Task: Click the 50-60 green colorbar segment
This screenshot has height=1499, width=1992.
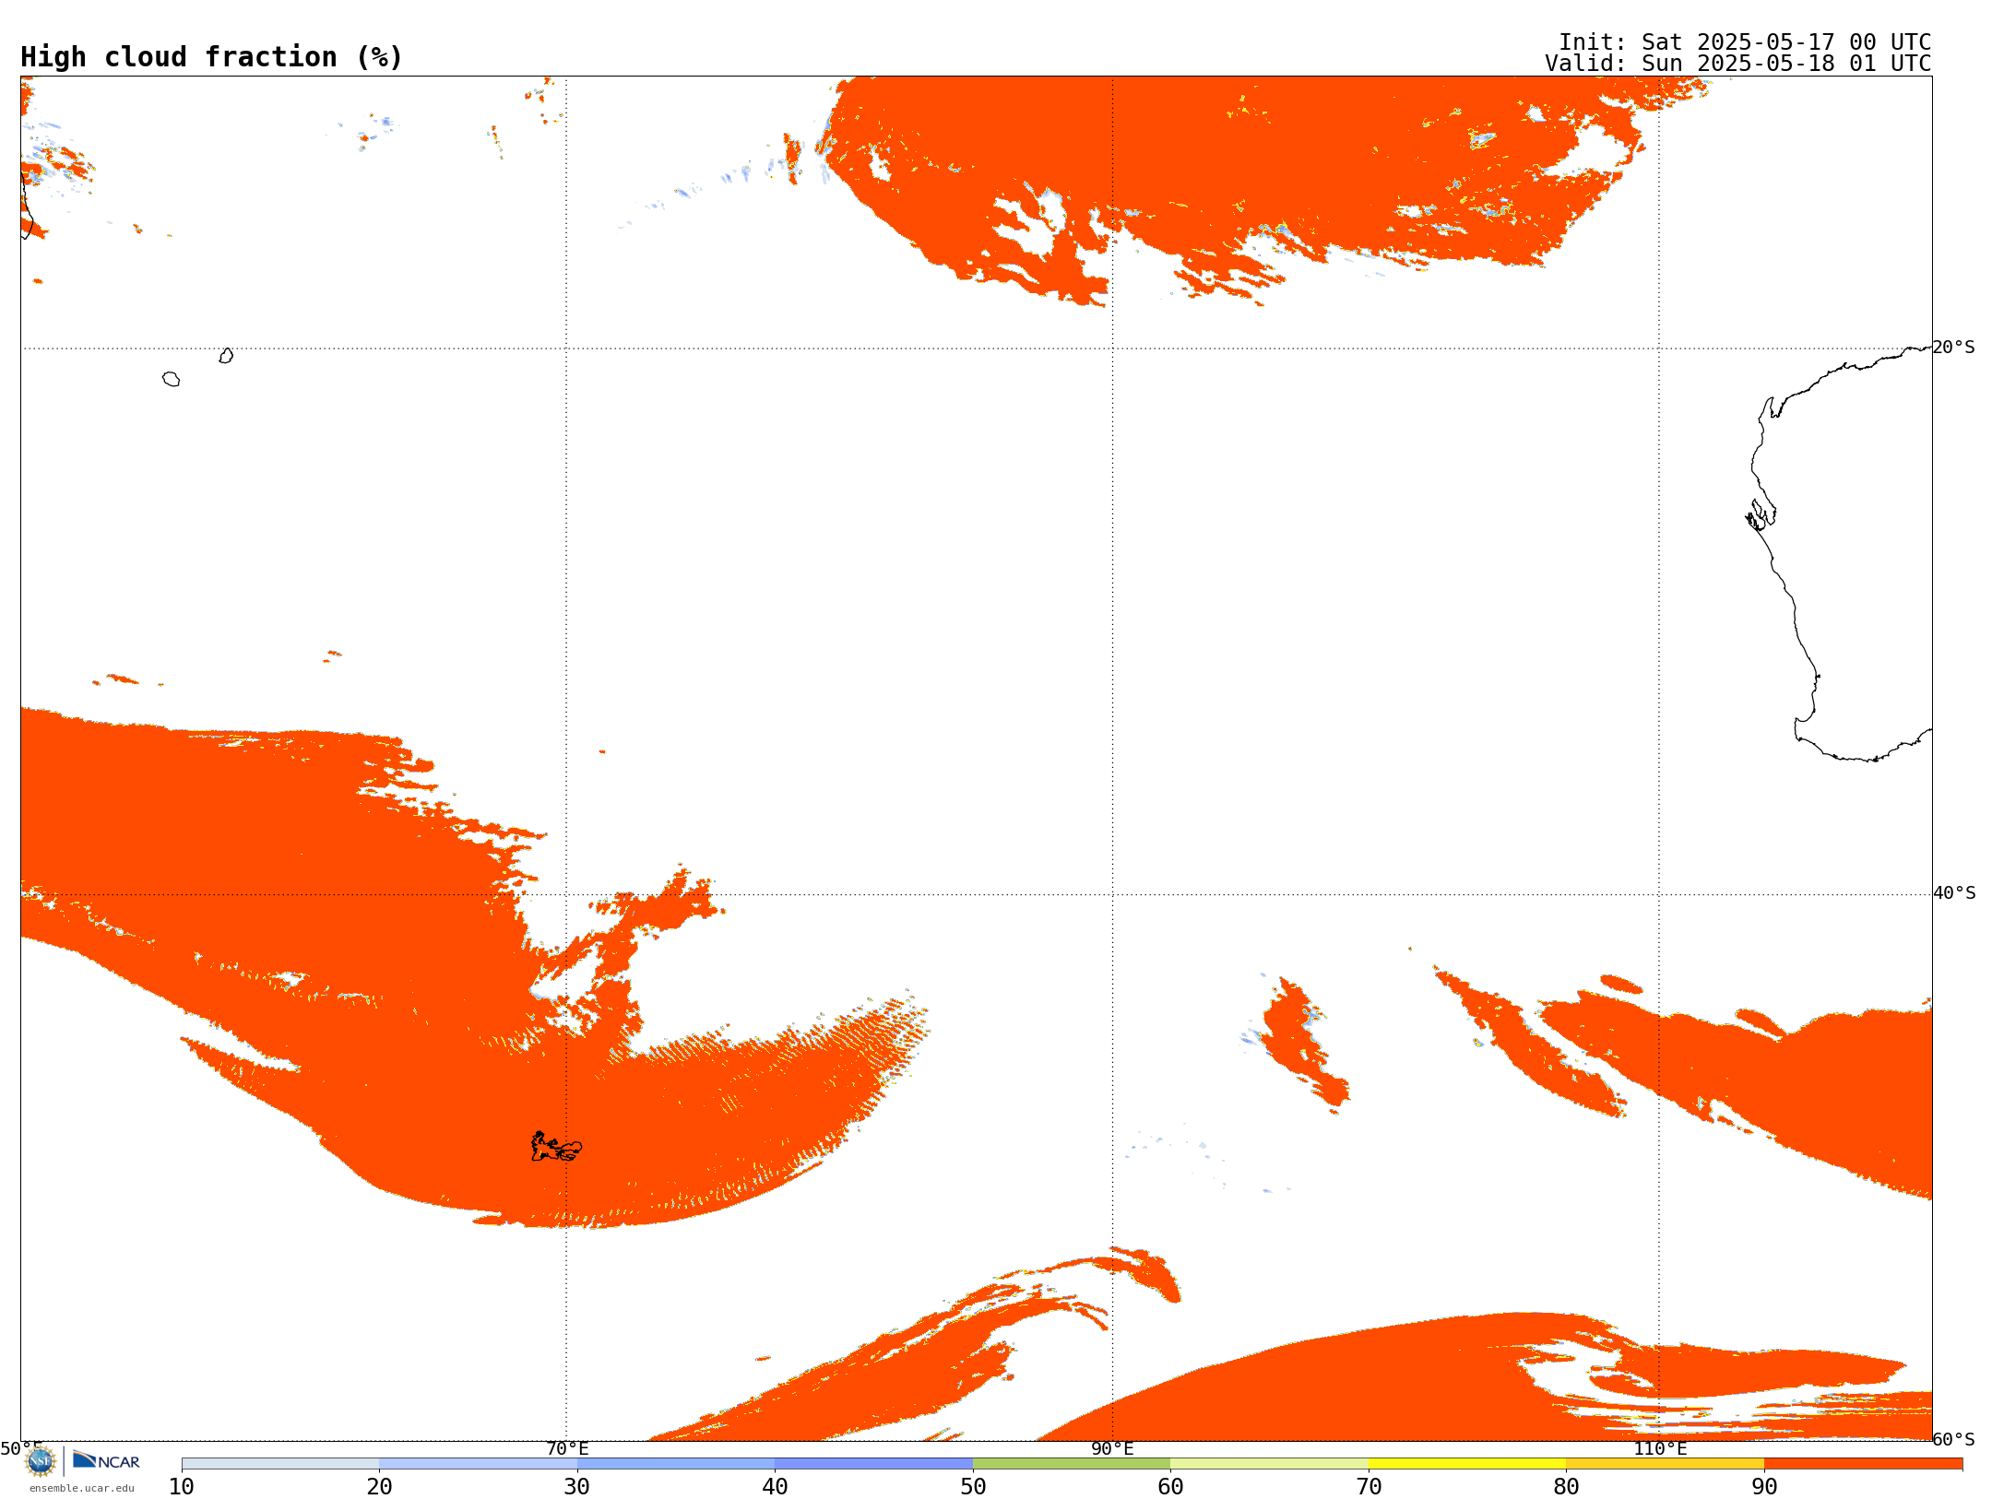Action: click(1072, 1464)
